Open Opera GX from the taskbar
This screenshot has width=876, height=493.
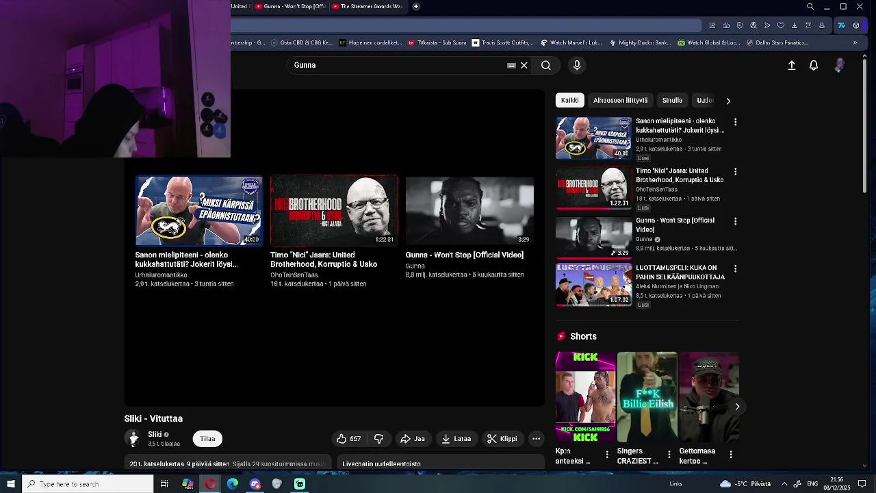click(x=210, y=484)
